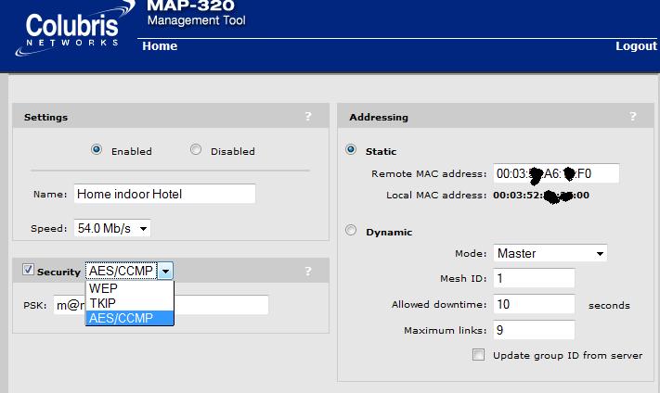Image resolution: width=660 pixels, height=393 pixels.
Task: Uncheck the Security checkbox
Action: tap(28, 270)
